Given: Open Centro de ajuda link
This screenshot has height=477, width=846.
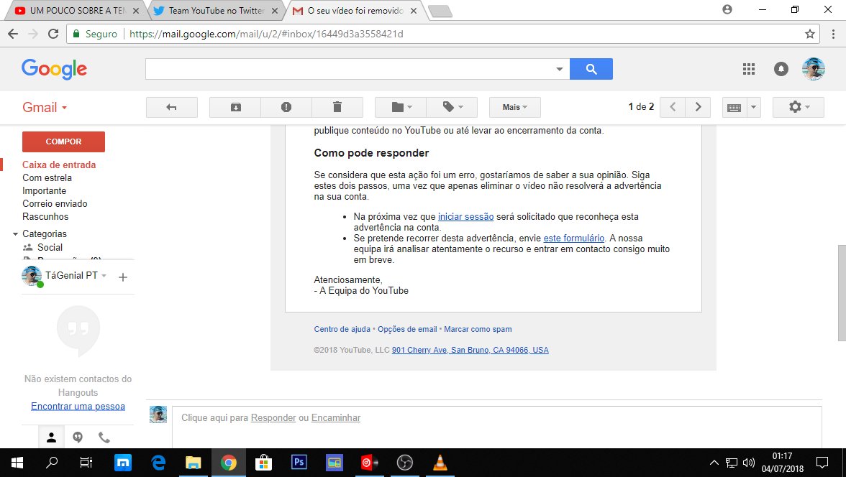Looking at the screenshot, I should pyautogui.click(x=342, y=329).
